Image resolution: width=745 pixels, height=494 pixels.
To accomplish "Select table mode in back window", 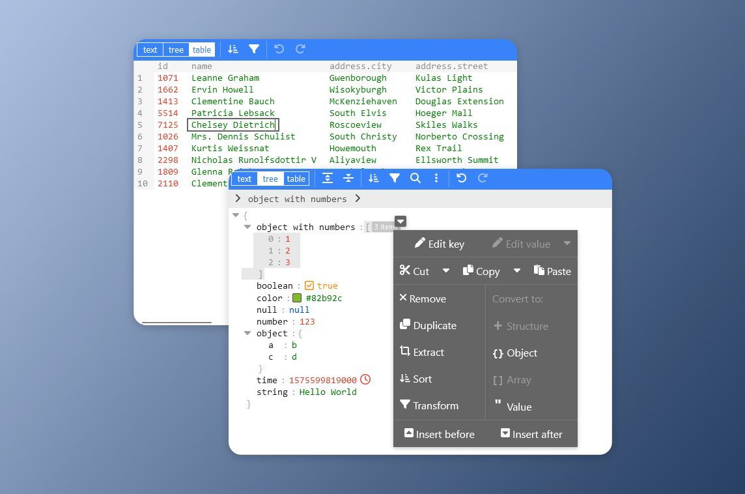I will [201, 50].
